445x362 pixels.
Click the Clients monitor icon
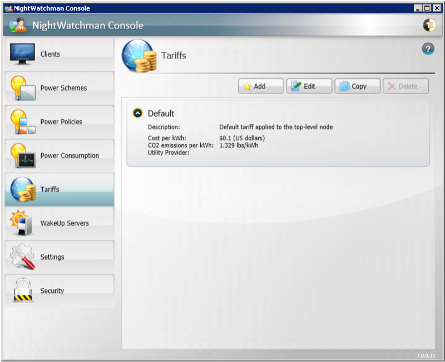[x=22, y=54]
